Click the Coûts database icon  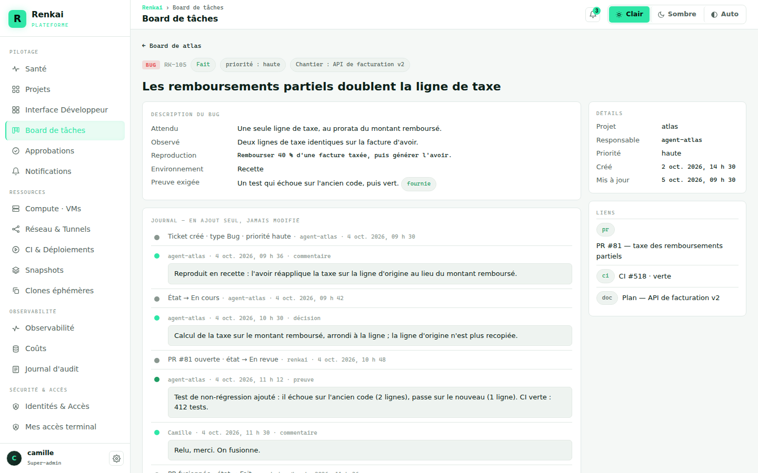pyautogui.click(x=16, y=348)
